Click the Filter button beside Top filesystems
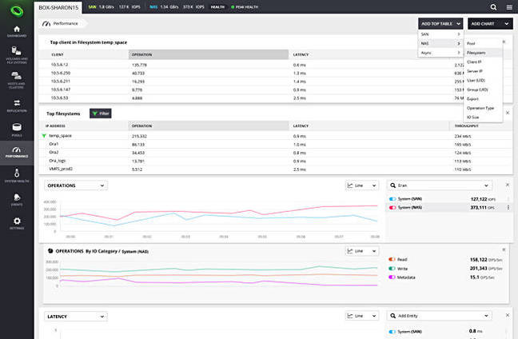518x339 pixels. tap(101, 114)
